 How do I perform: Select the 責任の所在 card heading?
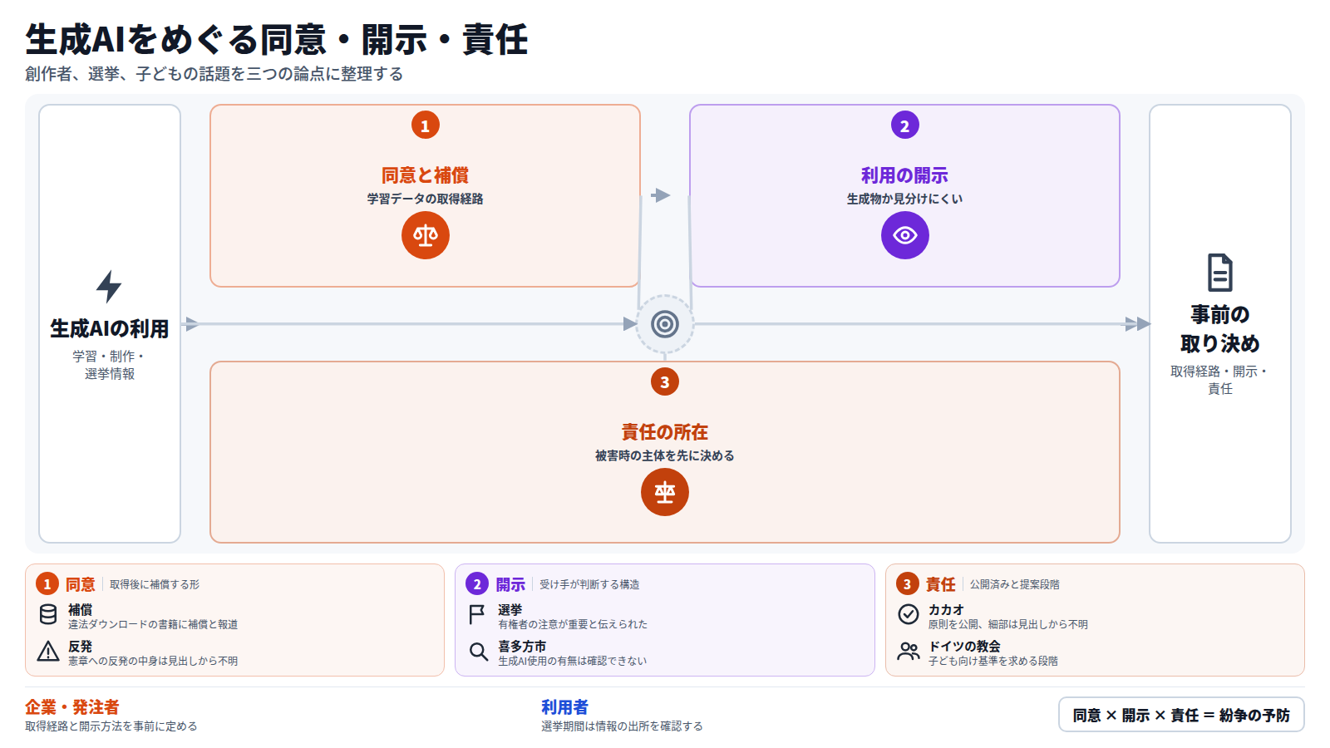point(665,432)
